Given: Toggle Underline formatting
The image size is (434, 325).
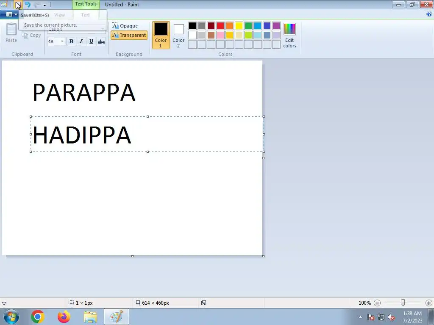Looking at the screenshot, I should (91, 41).
